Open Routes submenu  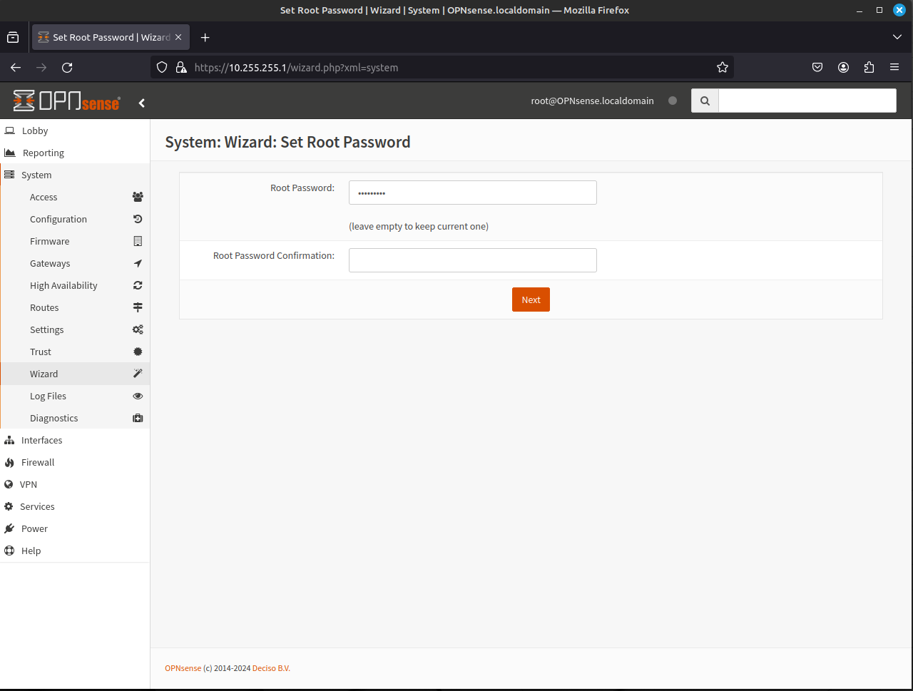point(75,307)
